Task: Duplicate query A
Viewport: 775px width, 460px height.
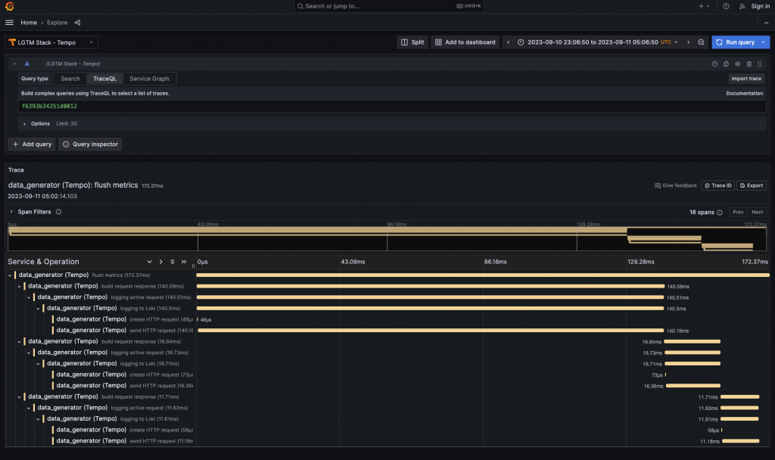Action: (726, 64)
